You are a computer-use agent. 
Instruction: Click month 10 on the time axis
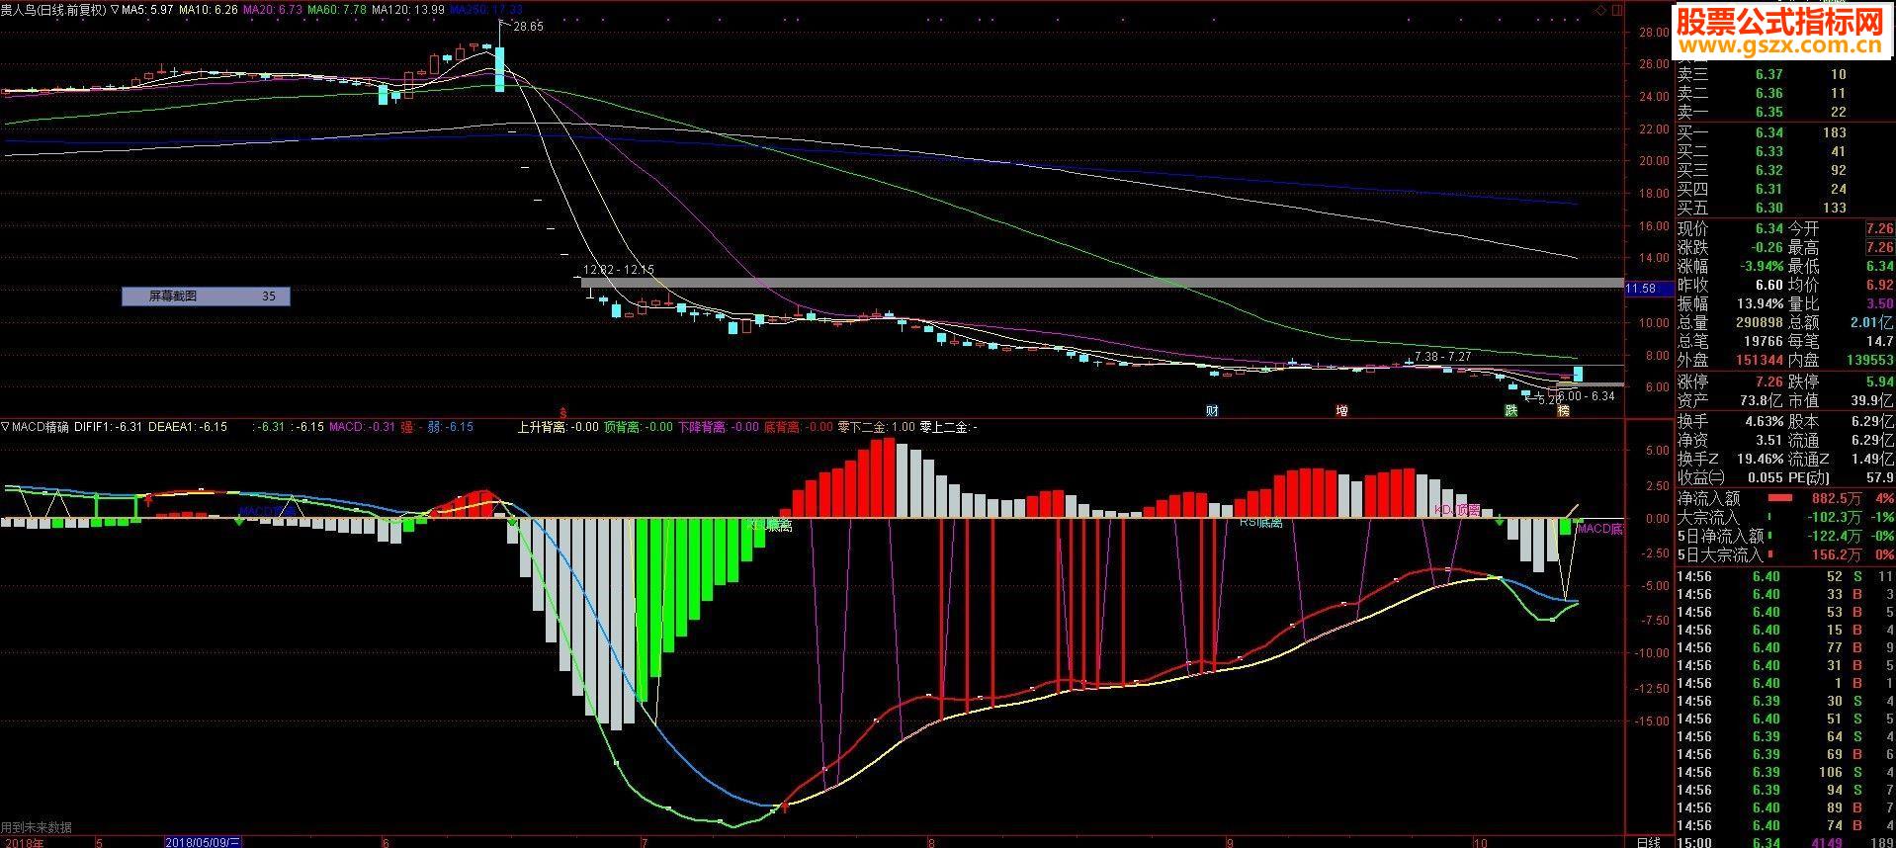(x=1480, y=842)
